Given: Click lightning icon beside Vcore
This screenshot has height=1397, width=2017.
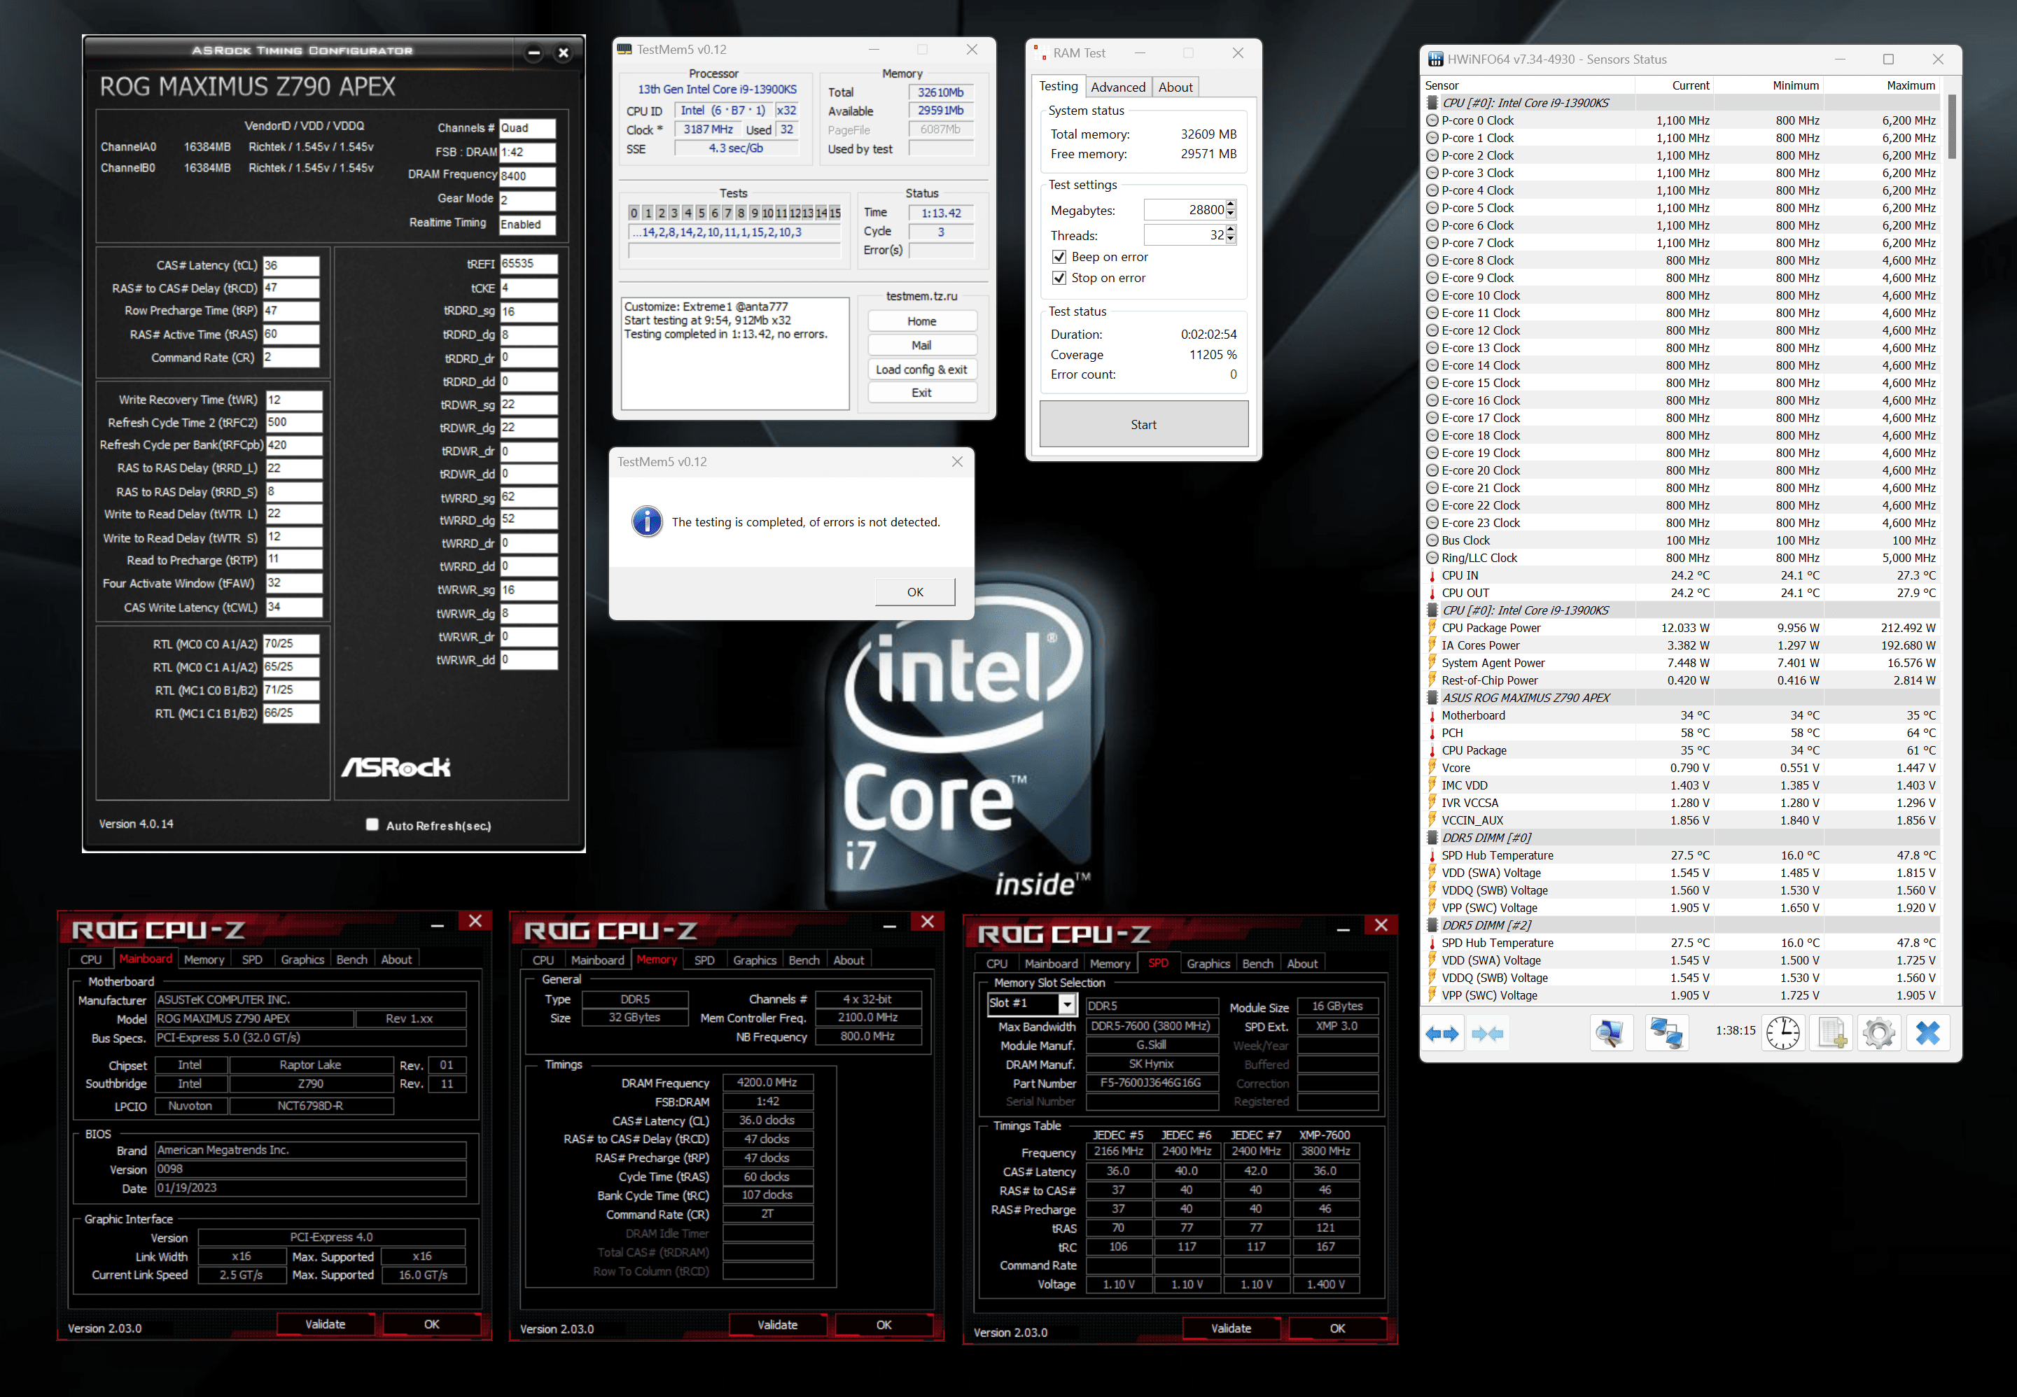Looking at the screenshot, I should tap(1432, 768).
